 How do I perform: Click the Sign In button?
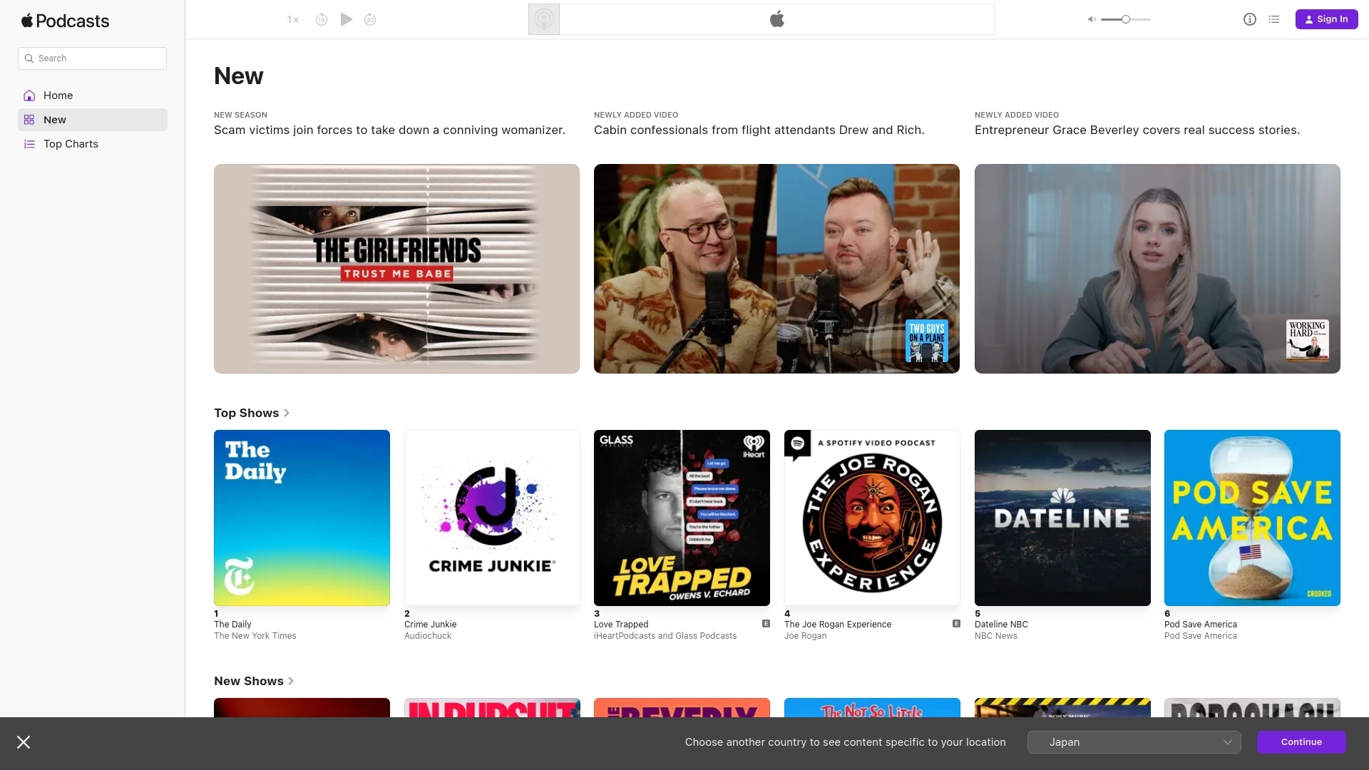point(1326,19)
